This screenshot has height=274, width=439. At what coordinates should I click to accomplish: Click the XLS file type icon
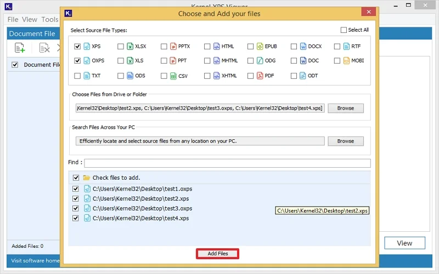pyautogui.click(x=130, y=60)
